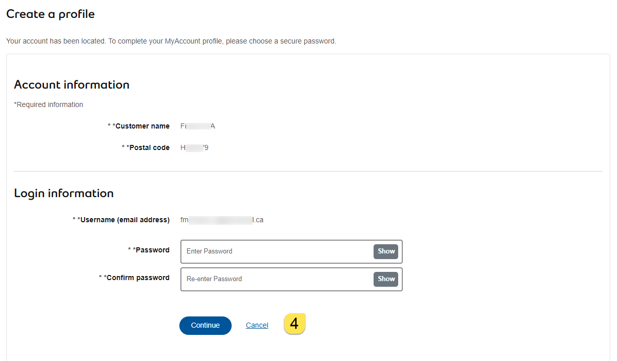Click the masked email address value
Image resolution: width=617 pixels, height=361 pixels.
(x=222, y=220)
